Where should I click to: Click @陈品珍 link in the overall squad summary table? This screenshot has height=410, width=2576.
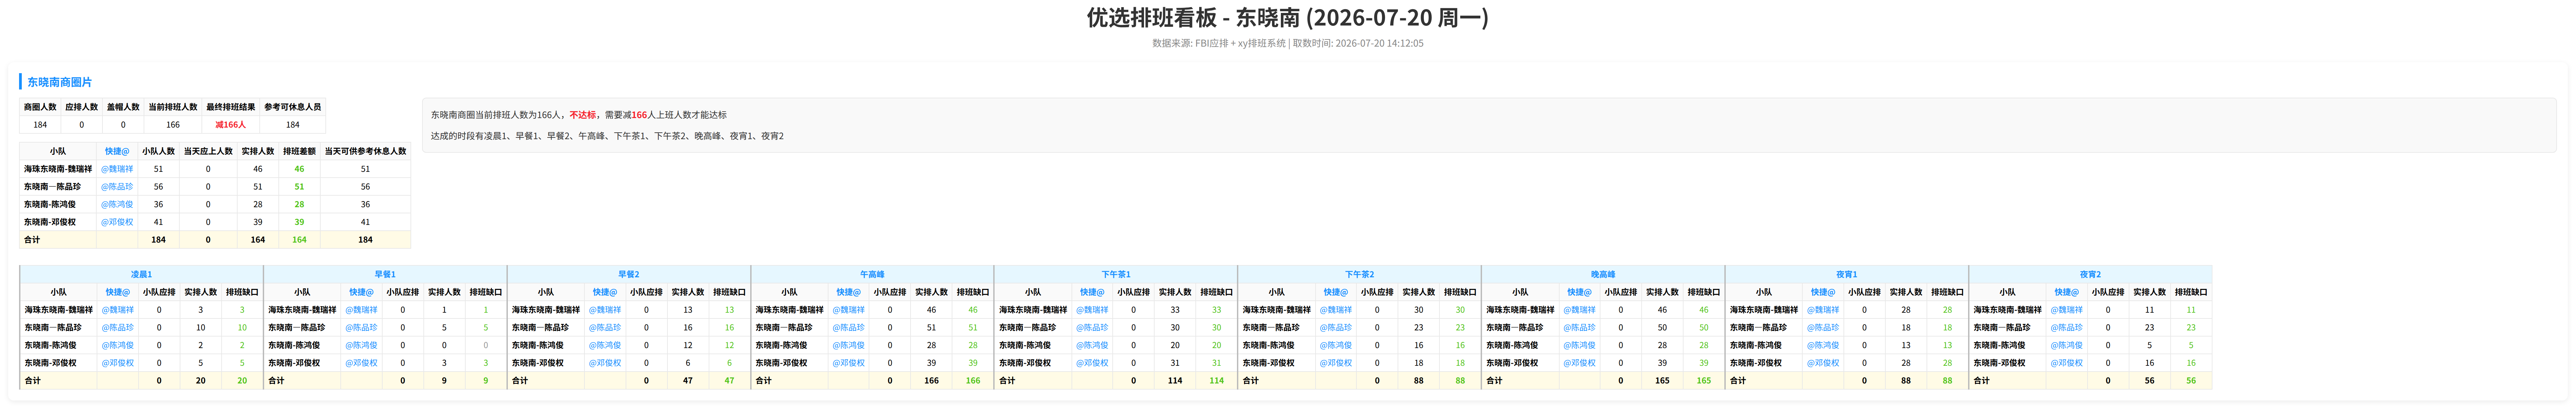coord(117,187)
